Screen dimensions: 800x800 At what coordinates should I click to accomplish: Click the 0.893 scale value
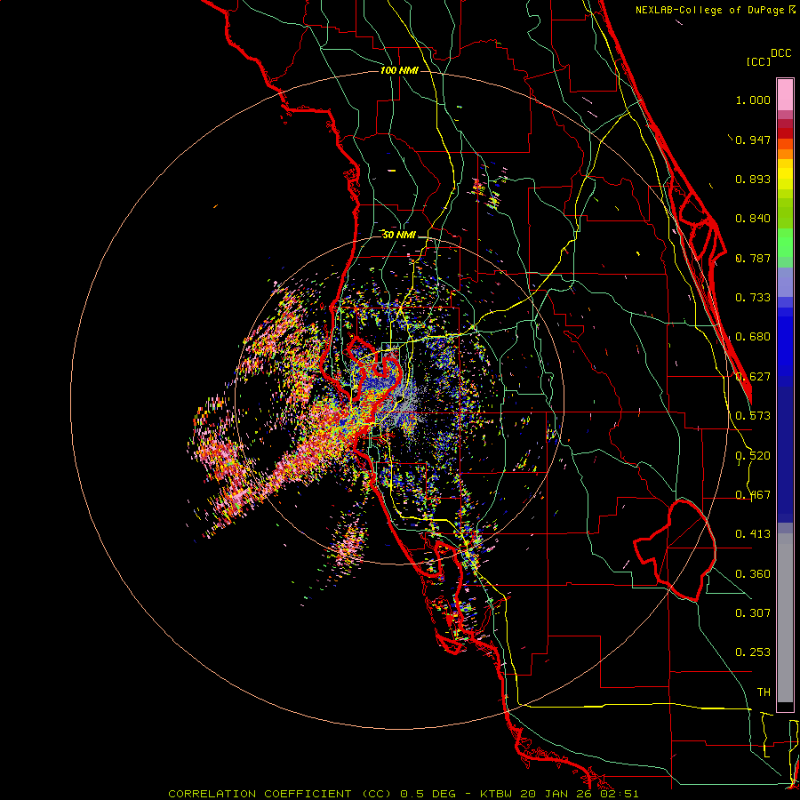click(753, 179)
